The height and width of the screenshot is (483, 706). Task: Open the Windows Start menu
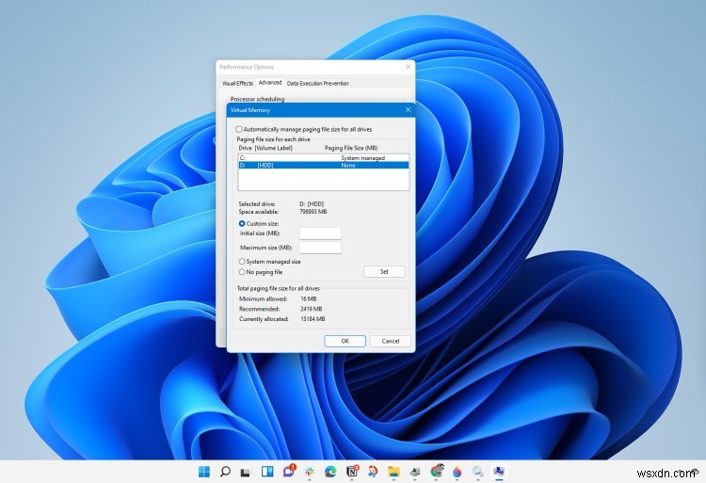(204, 472)
